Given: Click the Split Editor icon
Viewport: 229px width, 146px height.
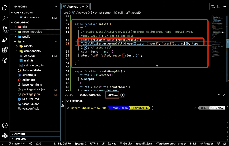Looking at the screenshot, I should click(x=219, y=7).
